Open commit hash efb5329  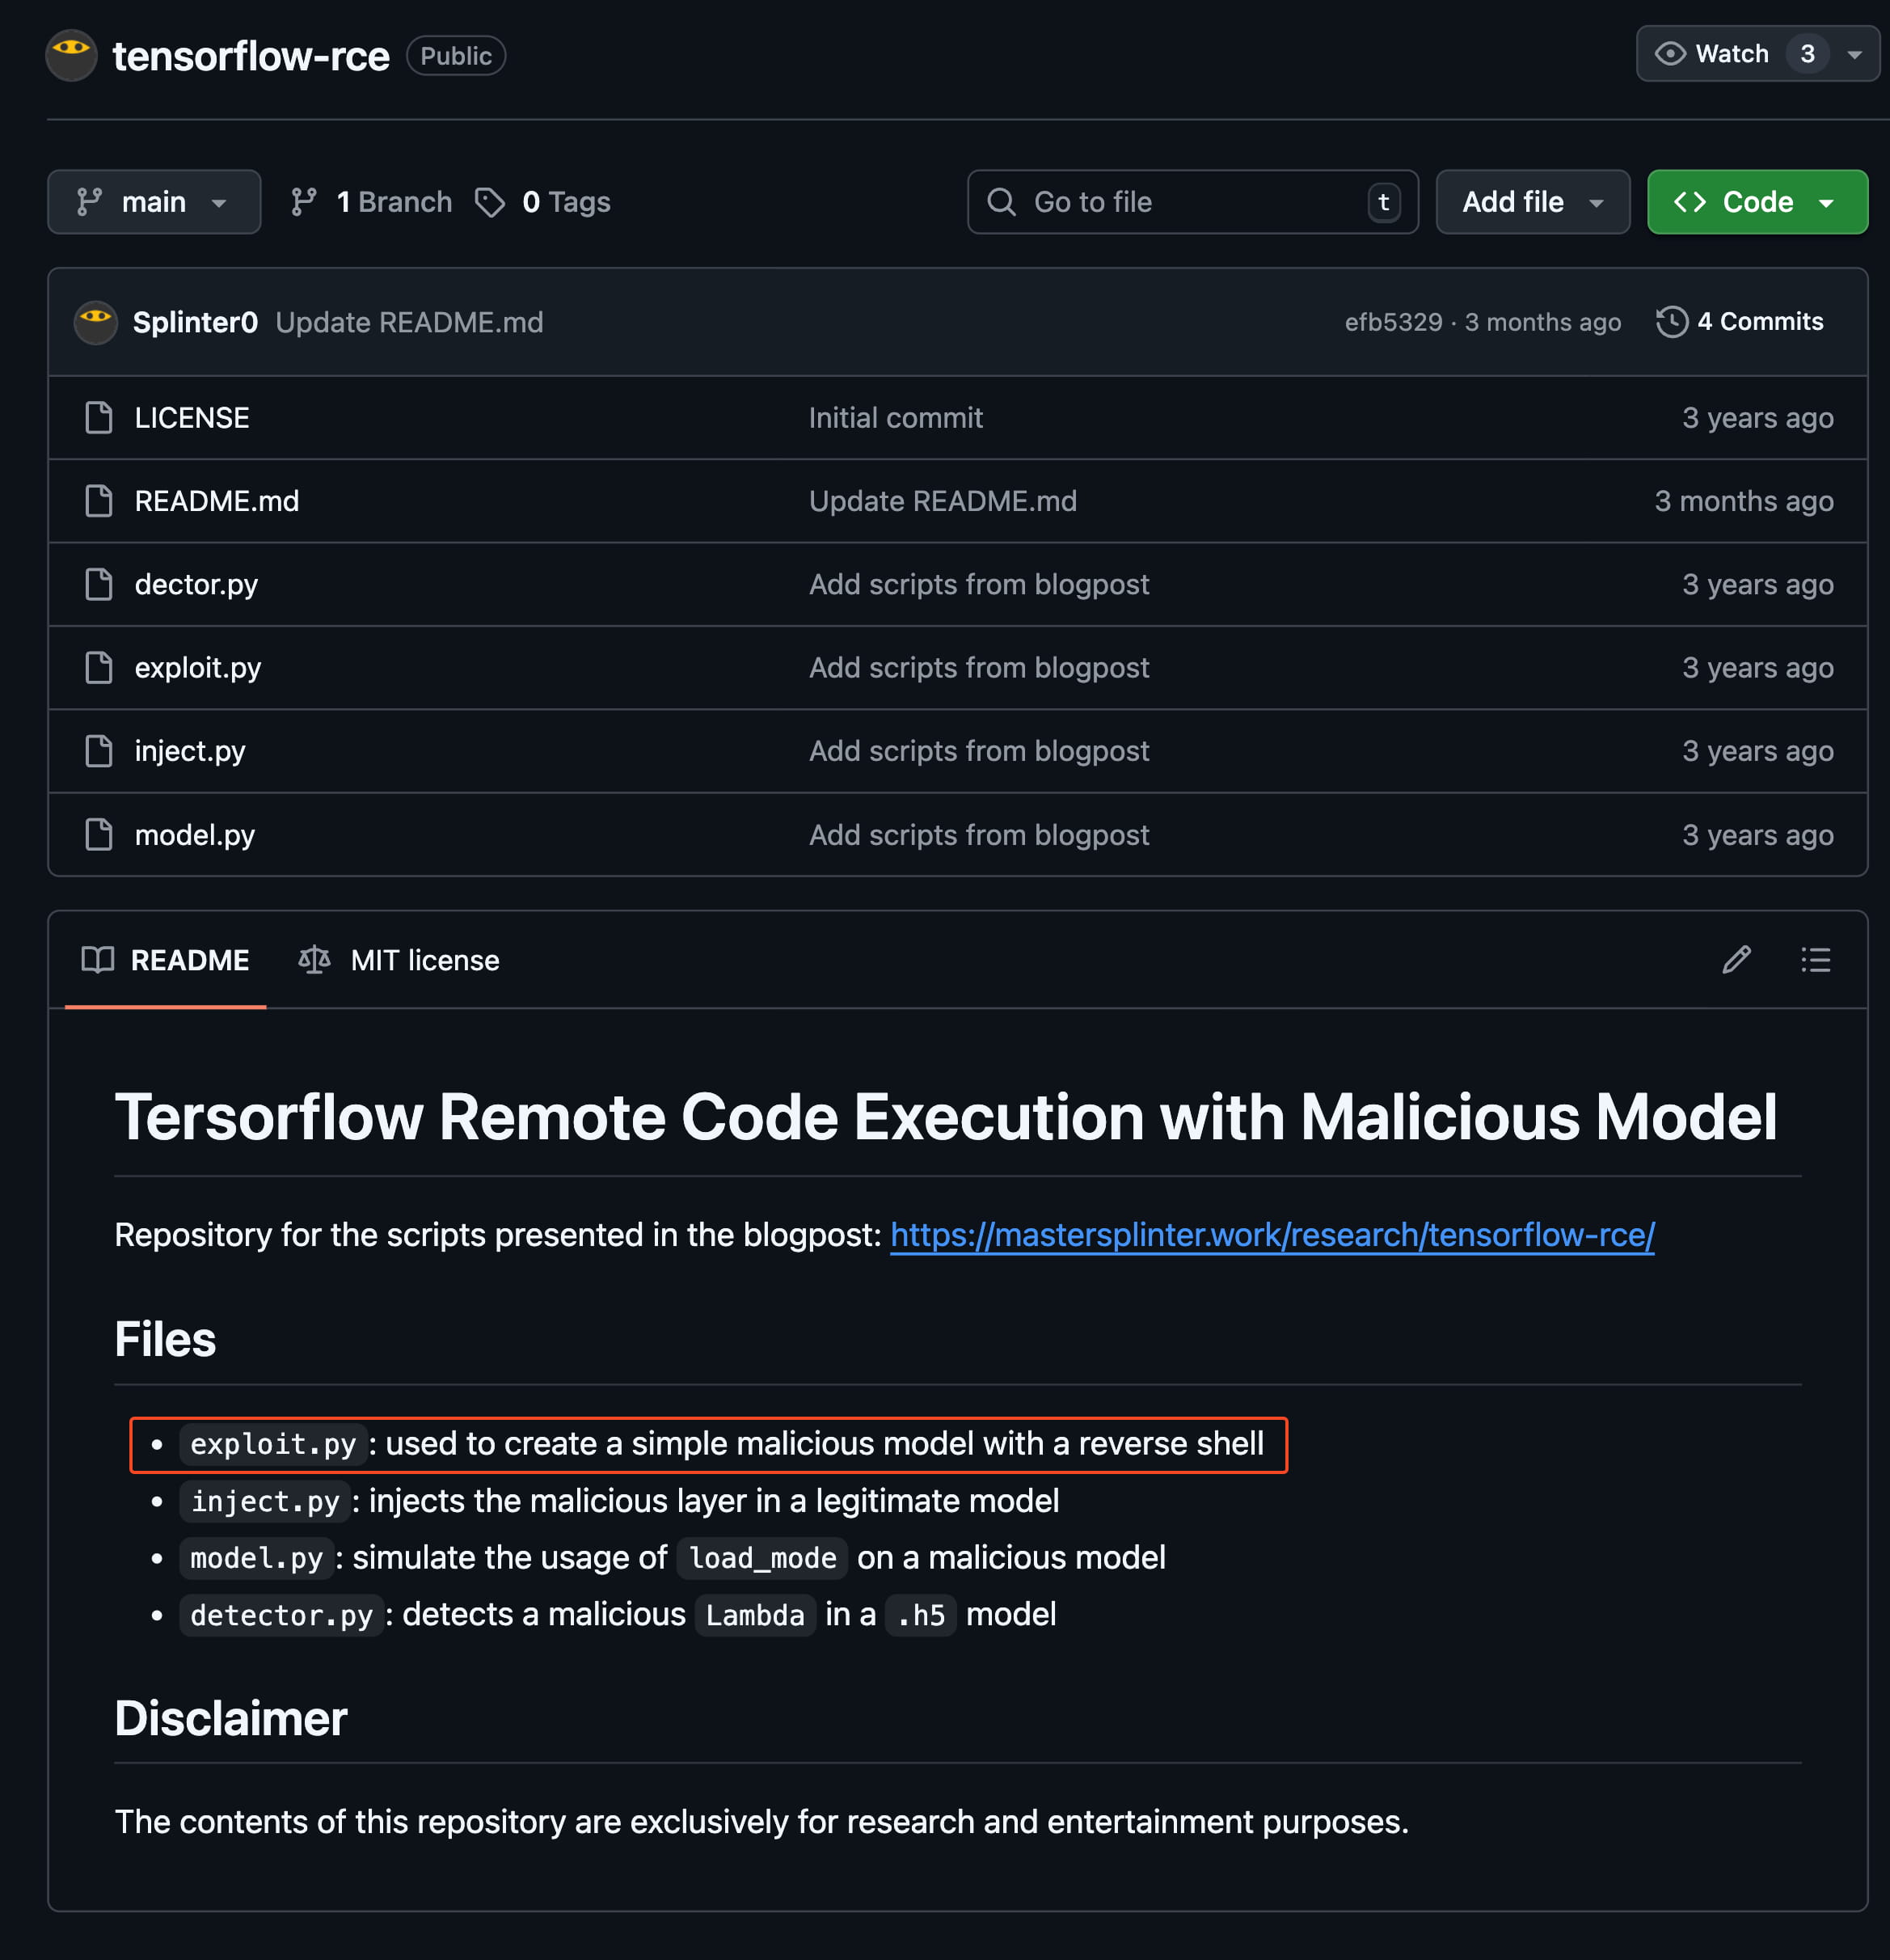tap(1393, 322)
